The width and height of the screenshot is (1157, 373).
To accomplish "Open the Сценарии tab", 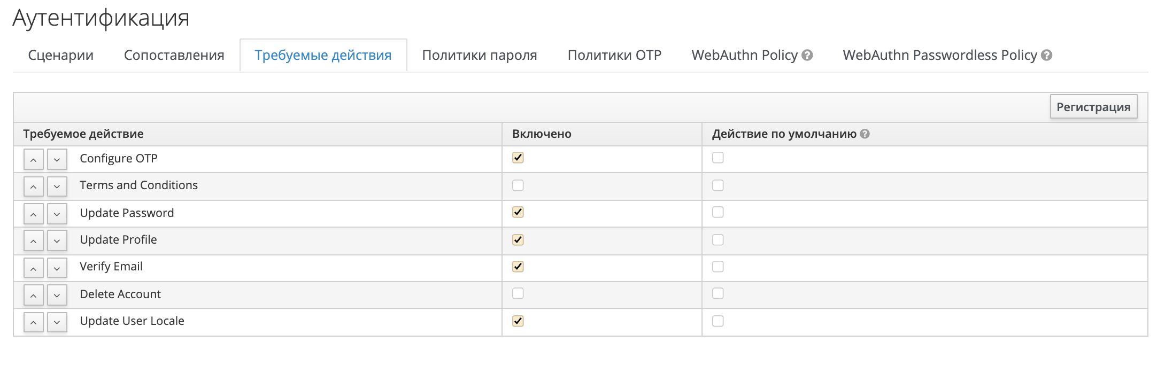I will [x=60, y=55].
